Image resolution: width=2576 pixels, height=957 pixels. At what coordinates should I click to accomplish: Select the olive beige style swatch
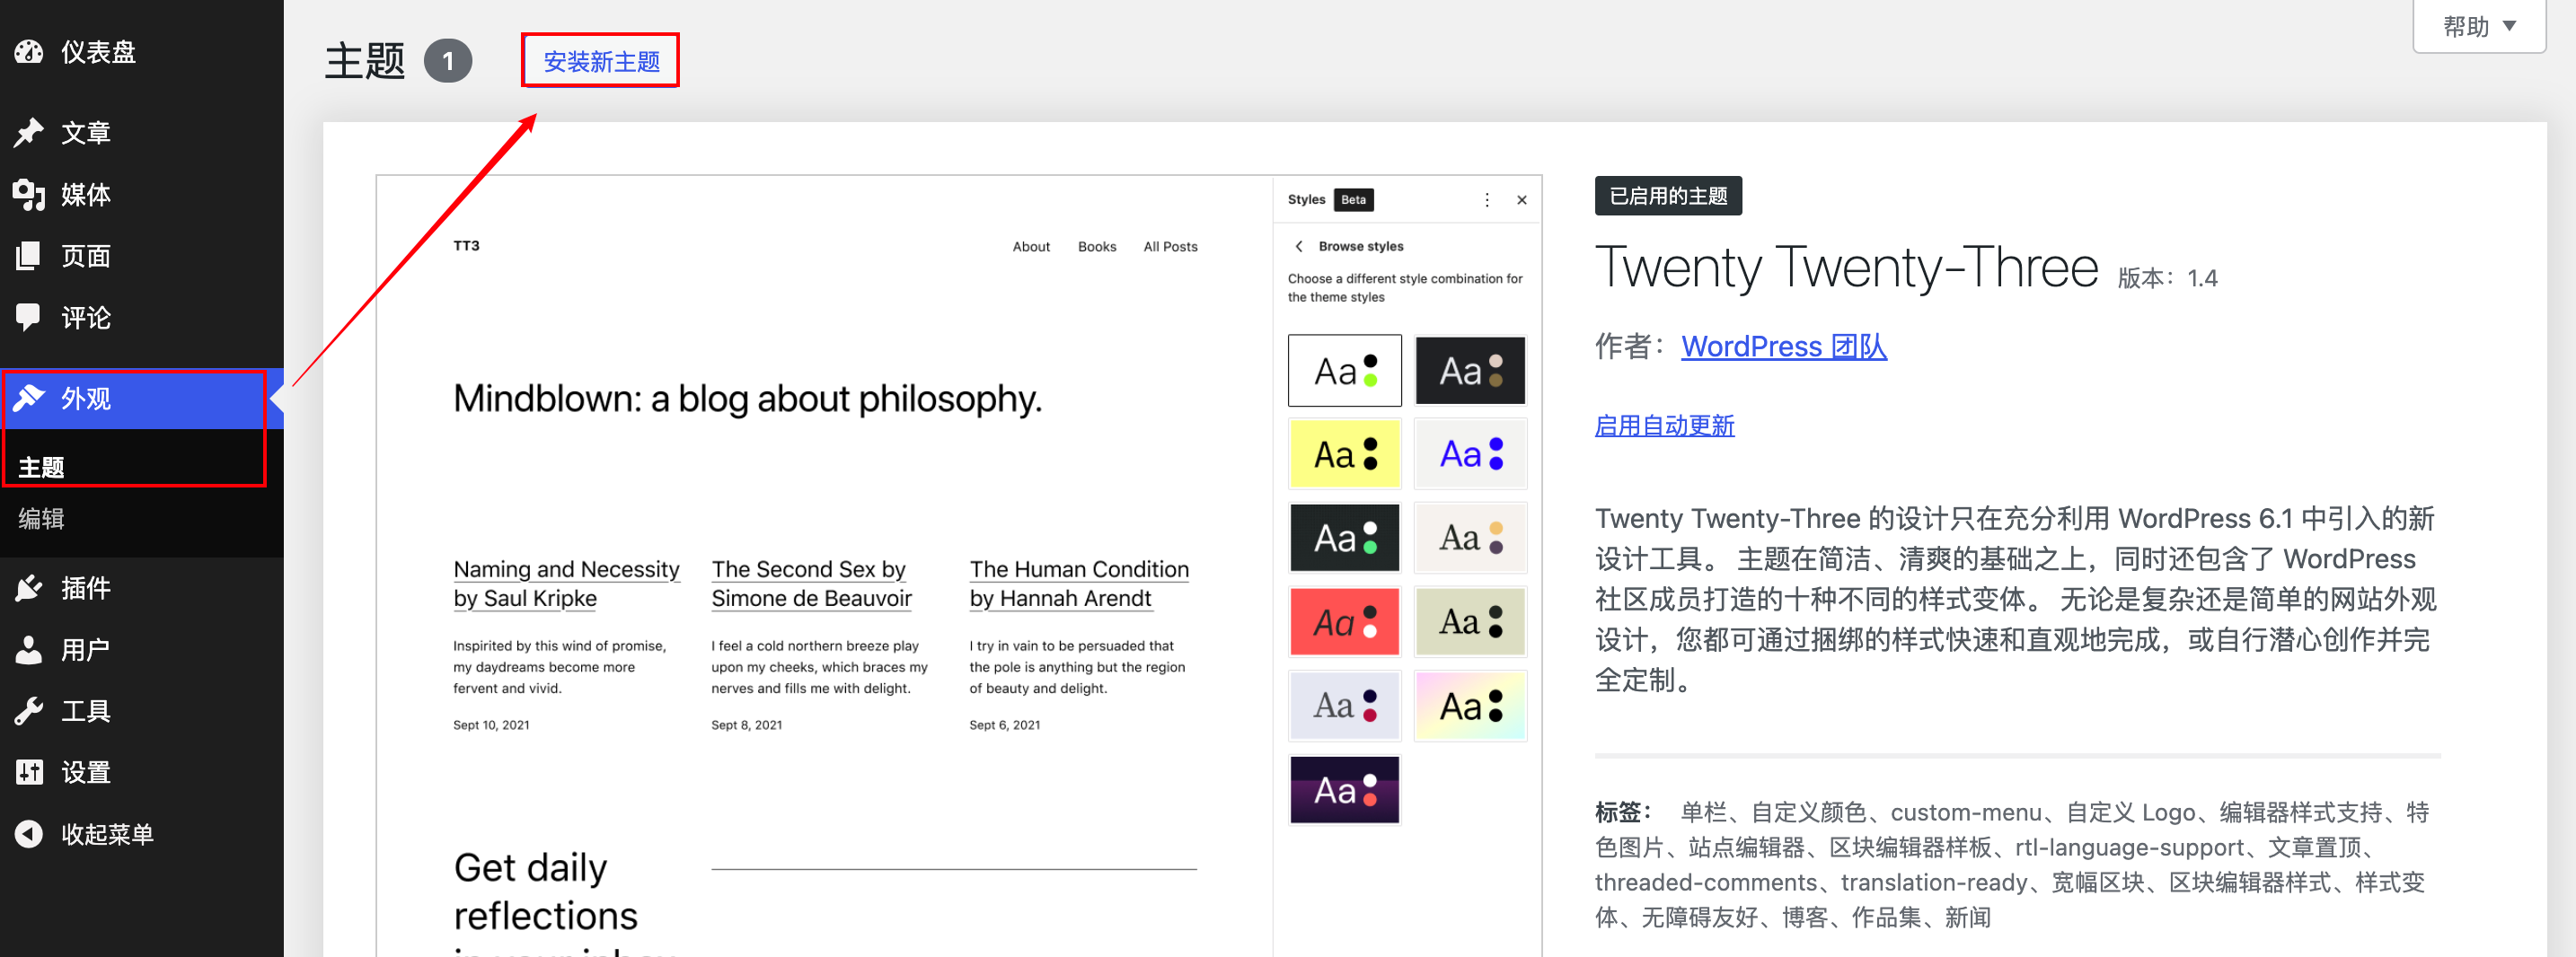tap(1470, 622)
